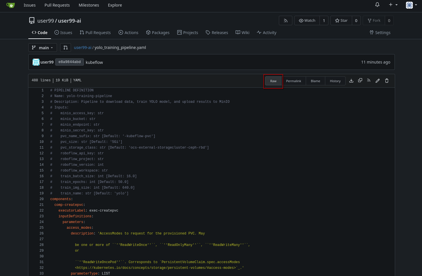Open the user avatar menu

[411, 5]
